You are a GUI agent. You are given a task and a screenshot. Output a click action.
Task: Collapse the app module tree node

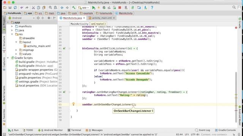tap(8, 22)
